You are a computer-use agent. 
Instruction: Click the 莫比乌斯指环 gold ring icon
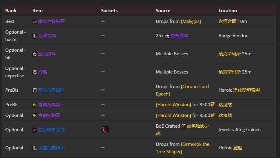point(35,90)
